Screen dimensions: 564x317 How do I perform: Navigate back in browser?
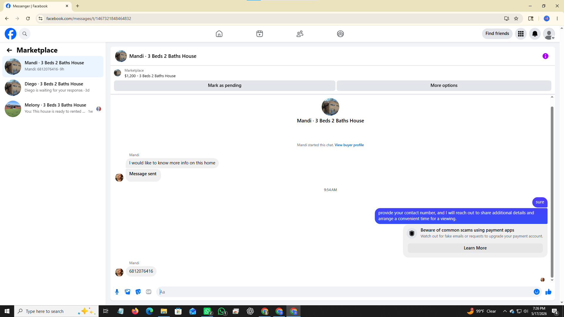coord(7,18)
